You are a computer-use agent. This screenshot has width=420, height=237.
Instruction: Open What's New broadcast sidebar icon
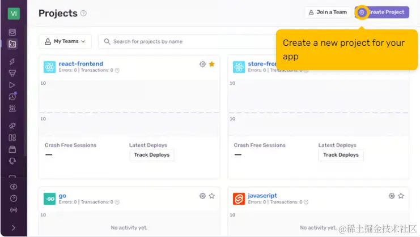[14, 210]
